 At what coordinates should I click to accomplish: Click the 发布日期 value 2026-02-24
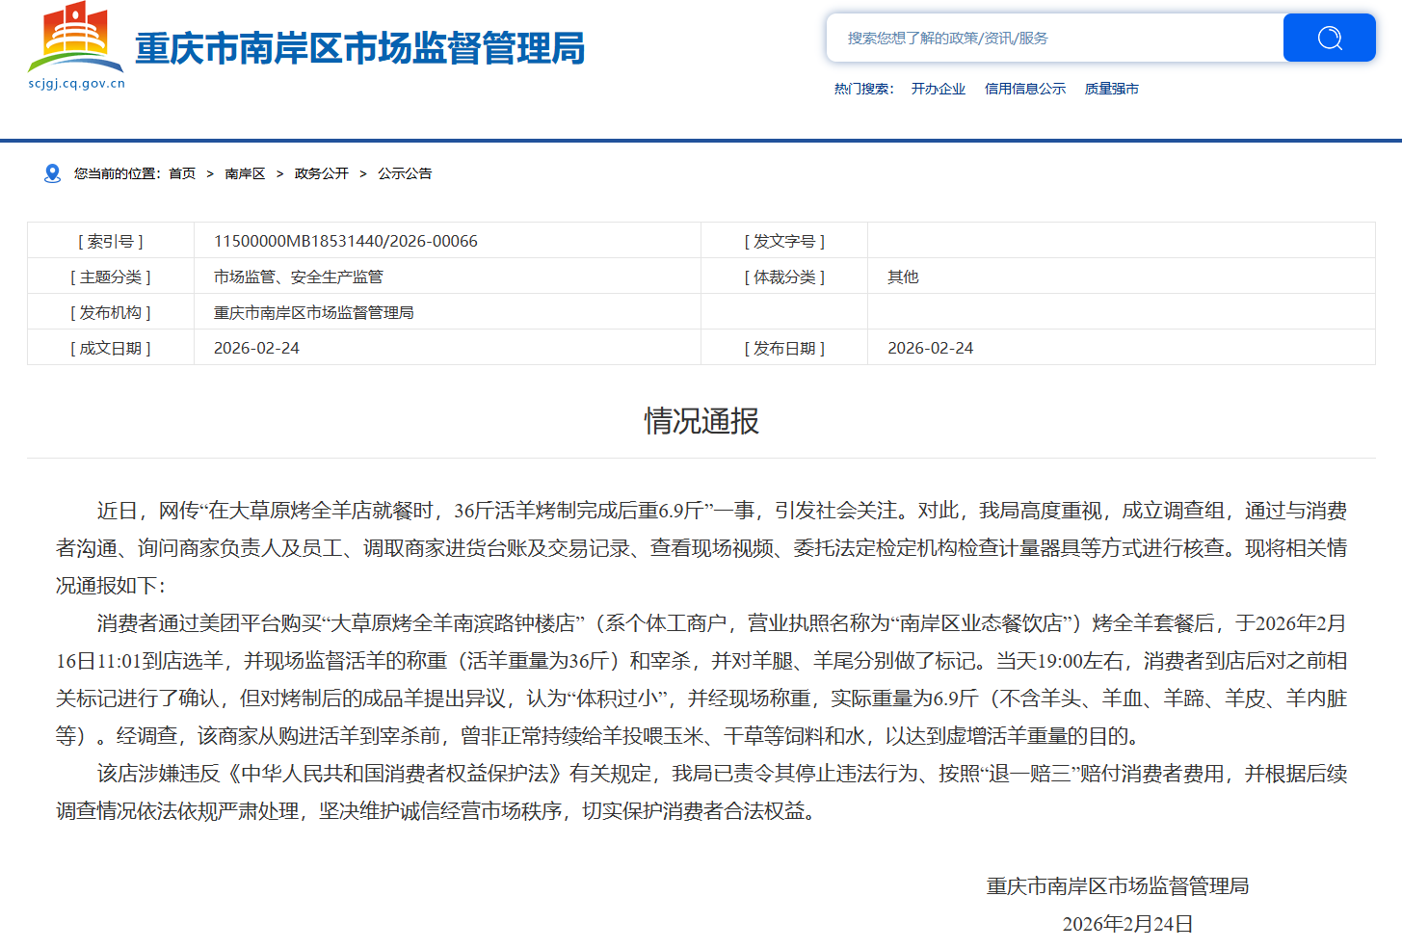tap(930, 348)
